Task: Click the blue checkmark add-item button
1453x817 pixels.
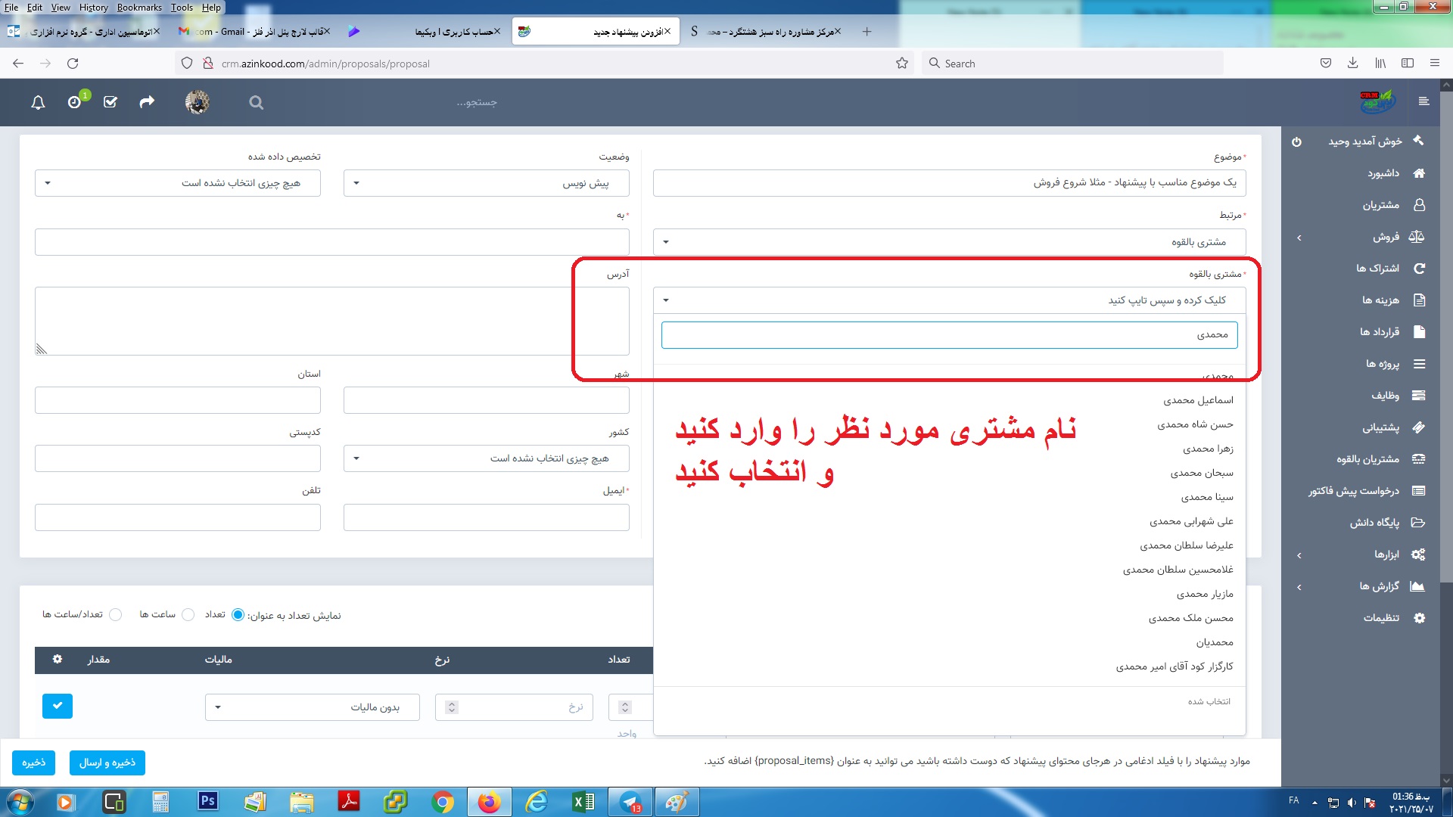Action: pos(58,706)
